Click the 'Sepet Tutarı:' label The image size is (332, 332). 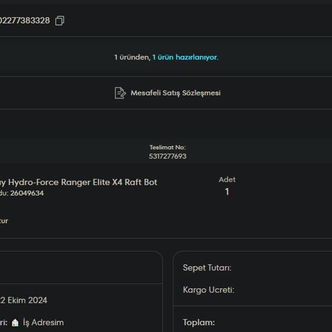pyautogui.click(x=207, y=268)
